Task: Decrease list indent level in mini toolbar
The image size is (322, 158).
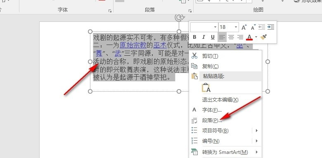Action: (262, 27)
